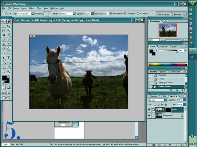Screen dimensions: 197x147
Task: Select the Zoom magnifier tool
Action: pyautogui.click(x=8, y=71)
